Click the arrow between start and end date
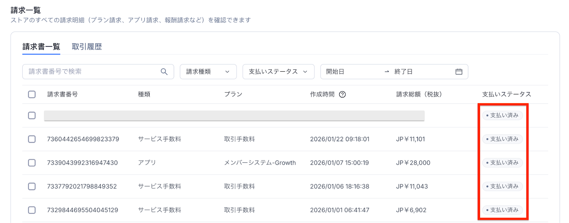This screenshot has height=223, width=569. [x=387, y=72]
